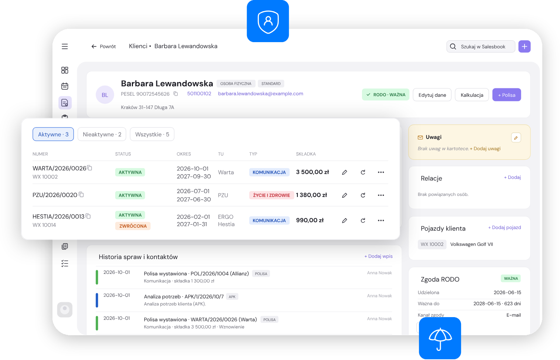Open more options for HESTIA/2026/0013 row

point(381,220)
